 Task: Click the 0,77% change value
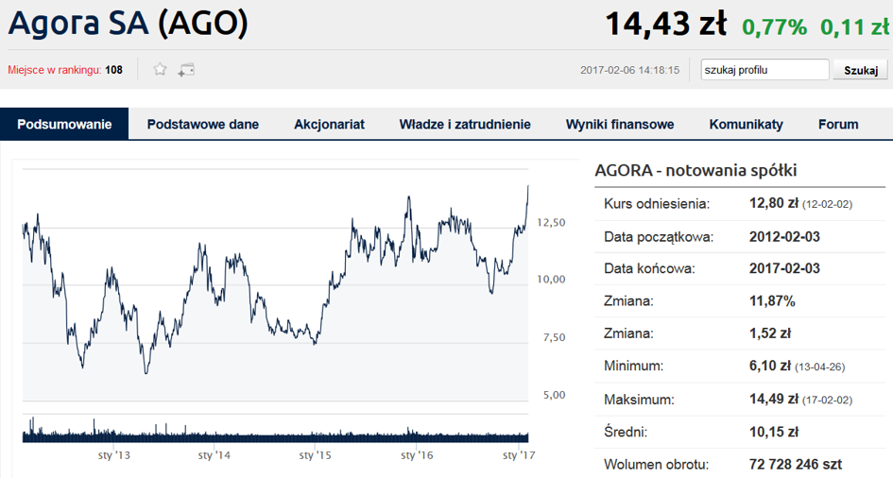click(775, 26)
